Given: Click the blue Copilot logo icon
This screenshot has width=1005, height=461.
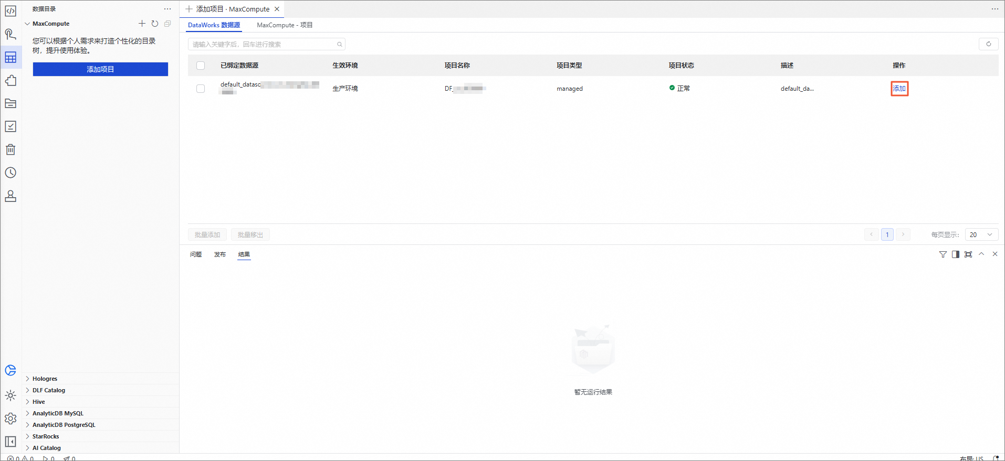Looking at the screenshot, I should point(11,370).
